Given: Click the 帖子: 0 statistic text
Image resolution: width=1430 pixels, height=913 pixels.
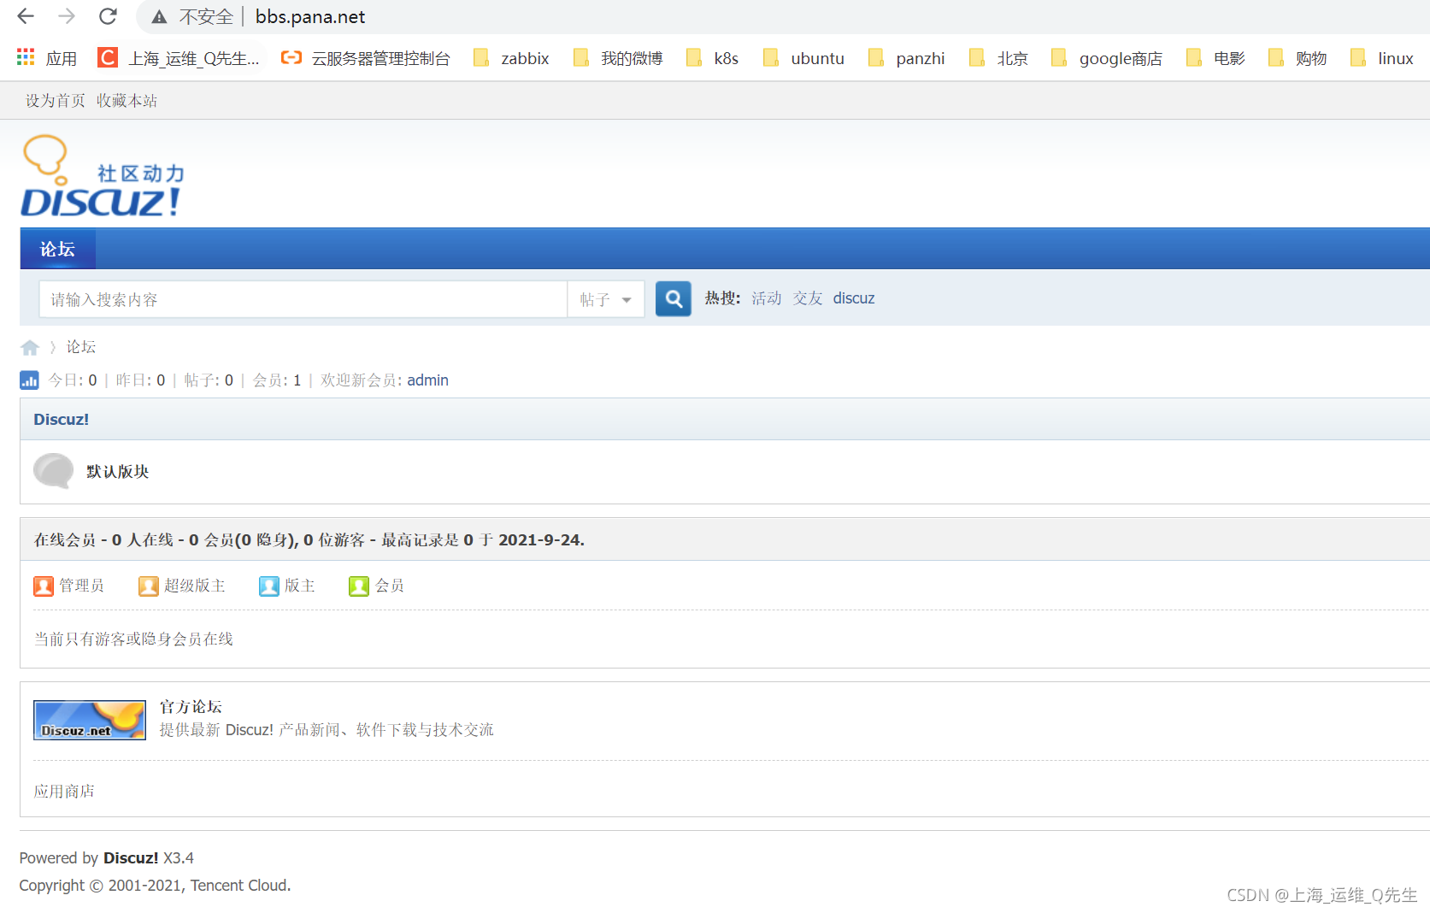Looking at the screenshot, I should click(x=209, y=380).
